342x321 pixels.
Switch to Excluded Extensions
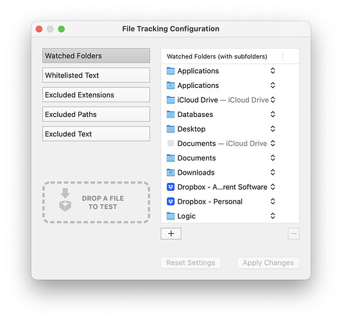[96, 95]
